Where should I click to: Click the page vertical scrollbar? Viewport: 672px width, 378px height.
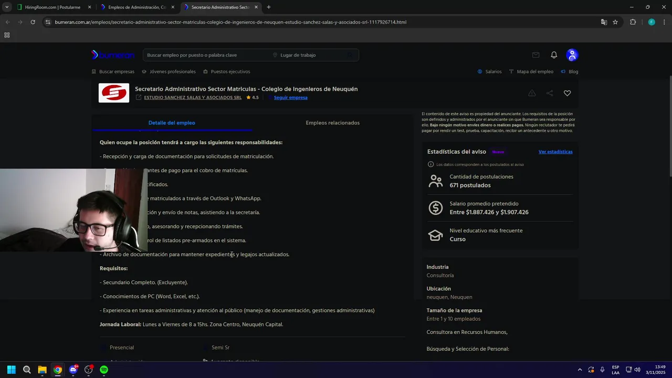(670, 126)
